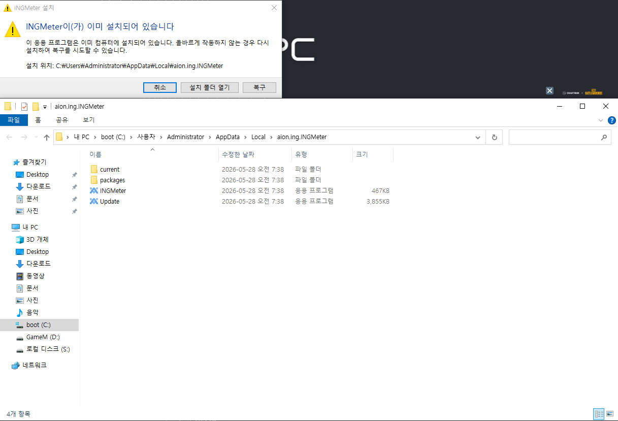The height and width of the screenshot is (421, 618).
Task: Click the search input field
Action: [x=553, y=137]
